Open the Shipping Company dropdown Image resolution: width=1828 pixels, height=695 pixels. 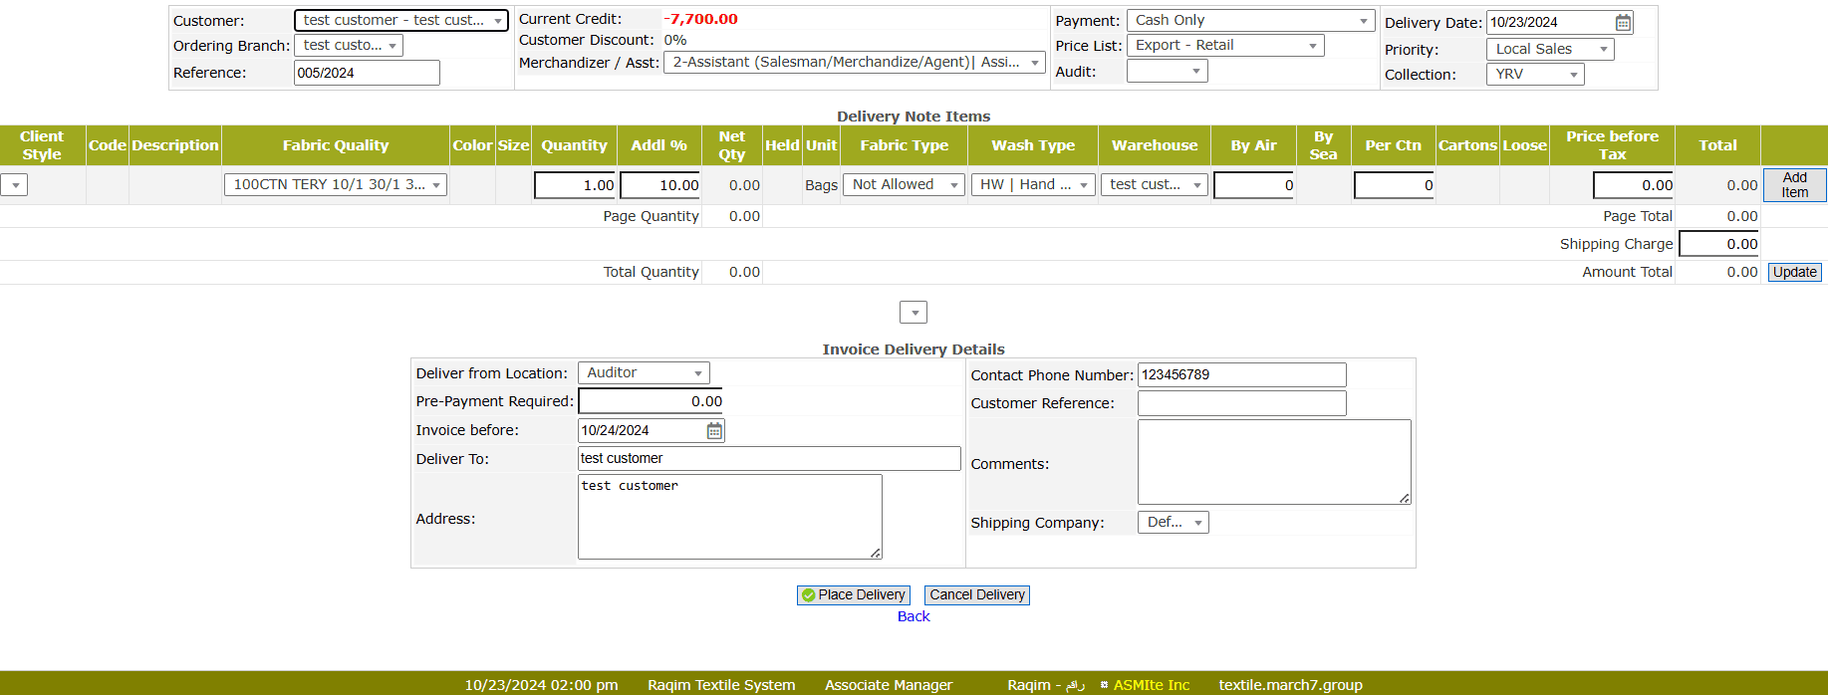click(x=1173, y=523)
